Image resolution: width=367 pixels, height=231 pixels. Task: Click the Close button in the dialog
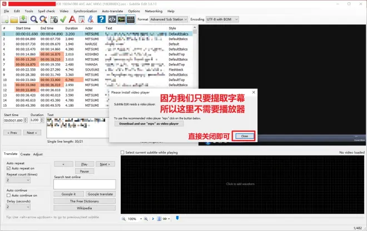[245, 136]
